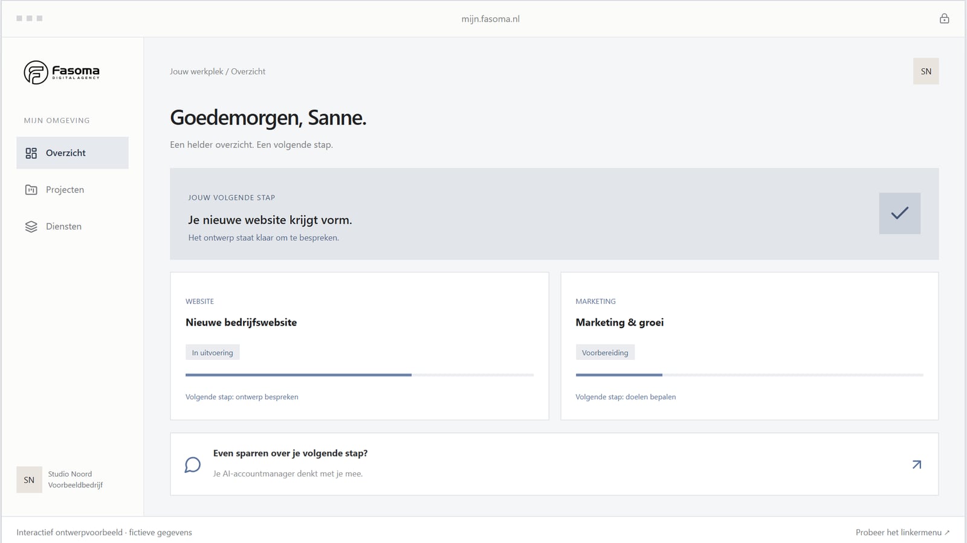Screen dimensions: 967x543
Task: Click the SN avatar in the top right corner
Action: (x=926, y=71)
